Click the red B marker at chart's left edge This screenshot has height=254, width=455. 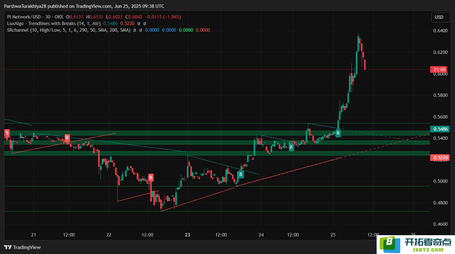pos(7,133)
